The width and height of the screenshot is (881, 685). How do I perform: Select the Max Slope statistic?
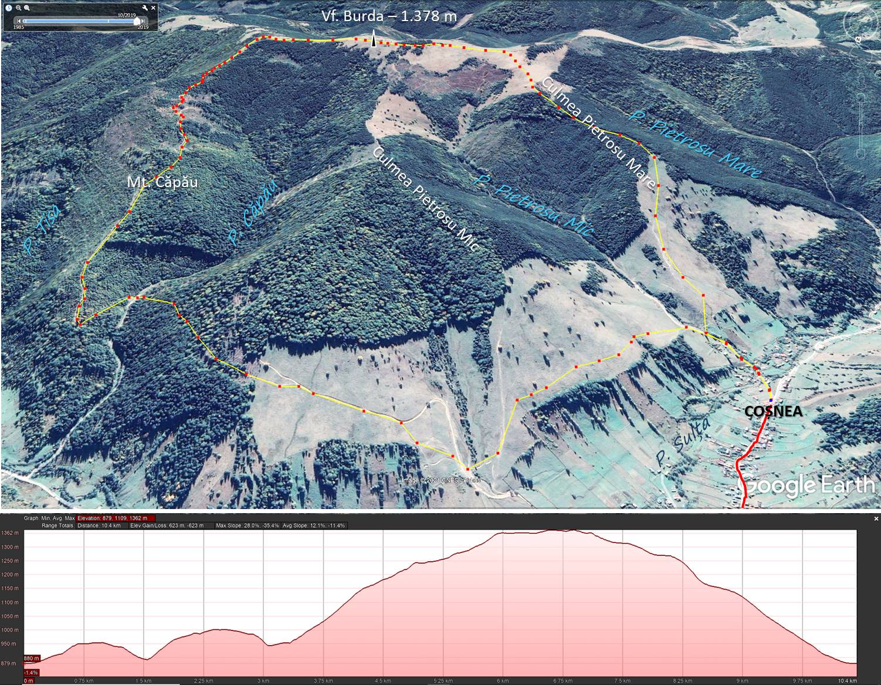pyautogui.click(x=247, y=525)
